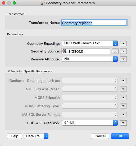Collapse the Encoding Specific Parameters section
The image size is (136, 146).
(9, 72)
